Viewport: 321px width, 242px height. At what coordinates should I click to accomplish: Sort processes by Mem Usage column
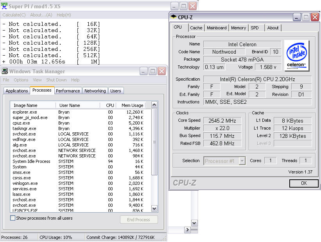[131, 105]
